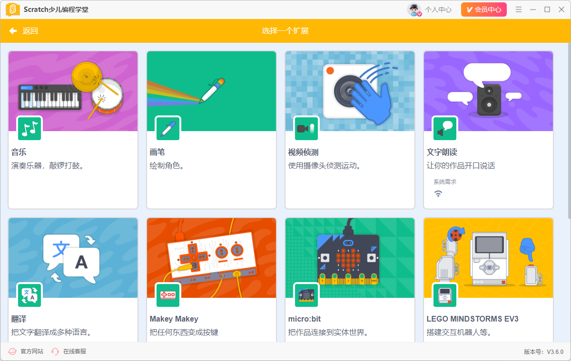Screen dimensions: 571x361
Task: Click the 文字朗读 extension title
Action: point(442,152)
